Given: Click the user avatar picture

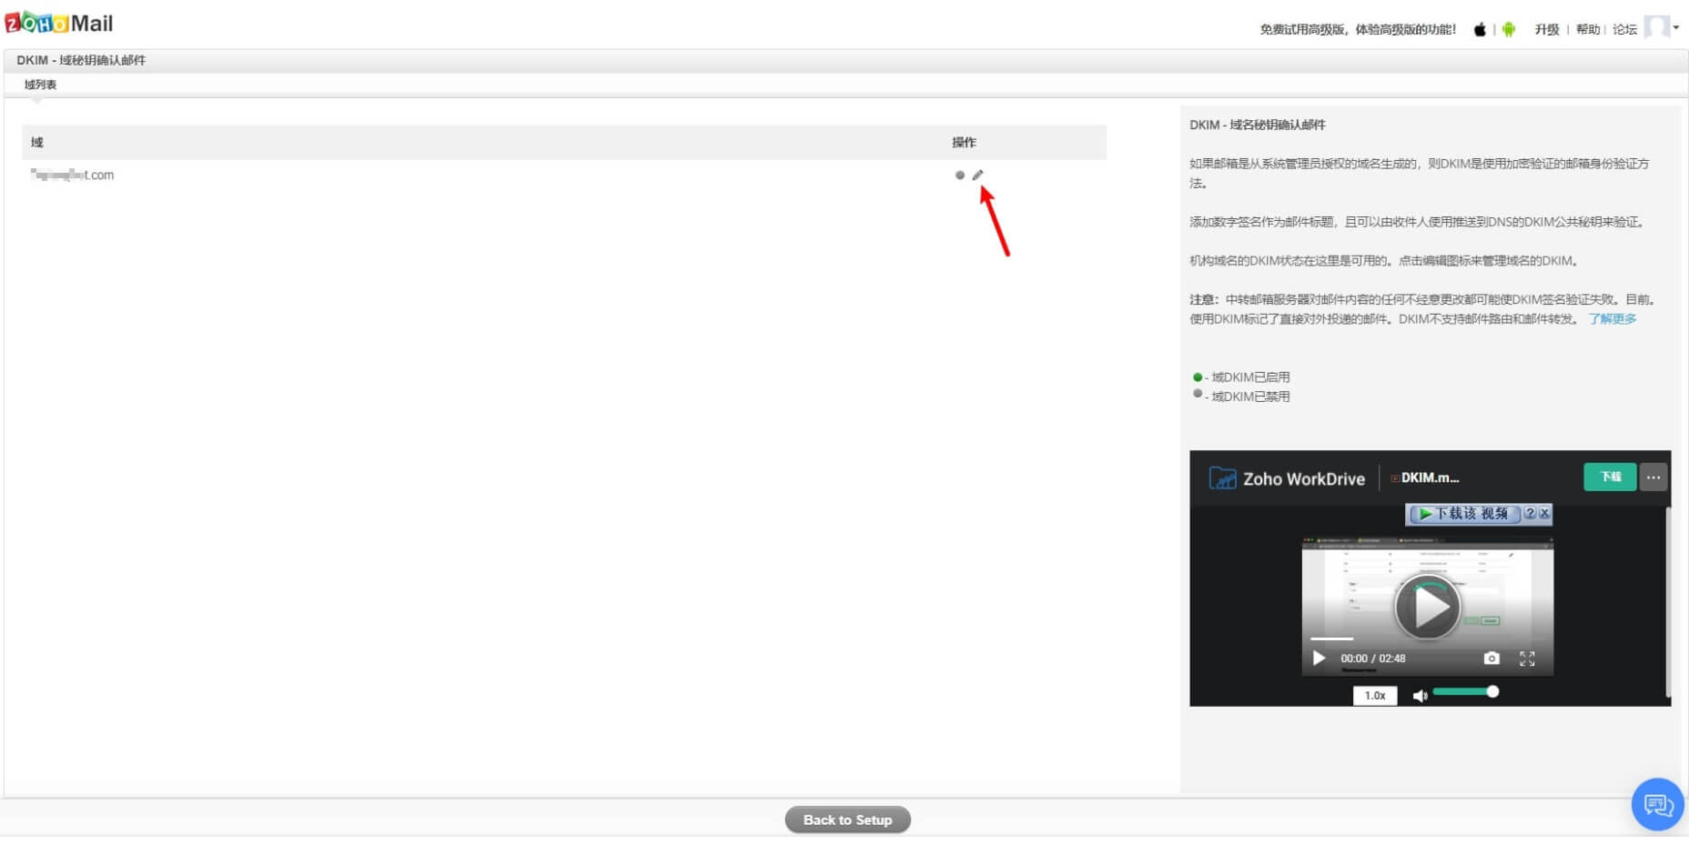Looking at the screenshot, I should [x=1656, y=26].
